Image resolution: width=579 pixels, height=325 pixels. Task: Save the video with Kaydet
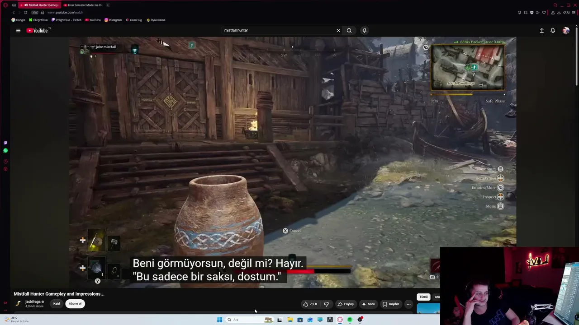[391, 304]
